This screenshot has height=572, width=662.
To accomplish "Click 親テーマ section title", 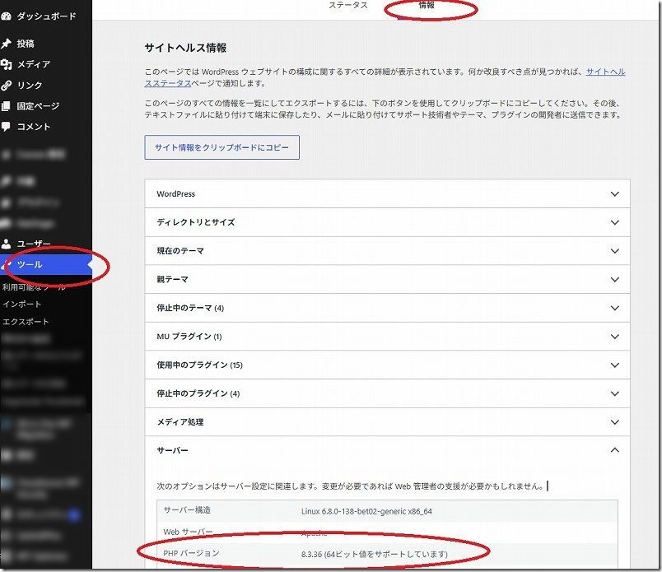I will coord(172,280).
